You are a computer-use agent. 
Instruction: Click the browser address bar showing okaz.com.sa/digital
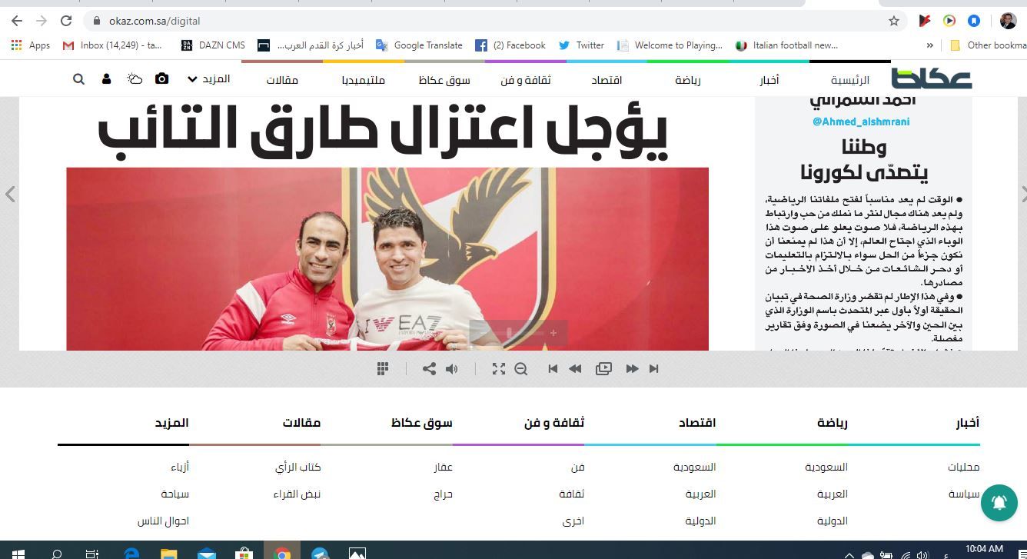154,22
